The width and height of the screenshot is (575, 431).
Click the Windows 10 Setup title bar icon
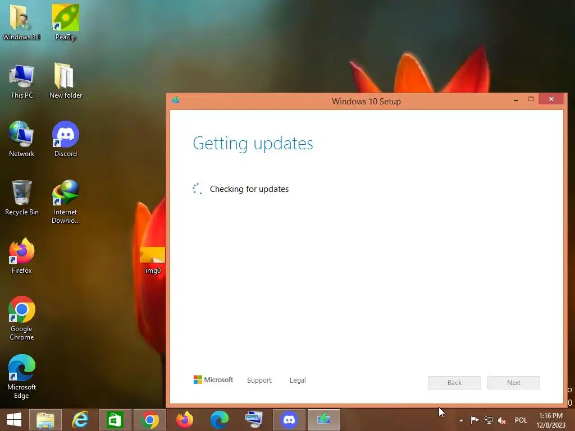coord(176,100)
